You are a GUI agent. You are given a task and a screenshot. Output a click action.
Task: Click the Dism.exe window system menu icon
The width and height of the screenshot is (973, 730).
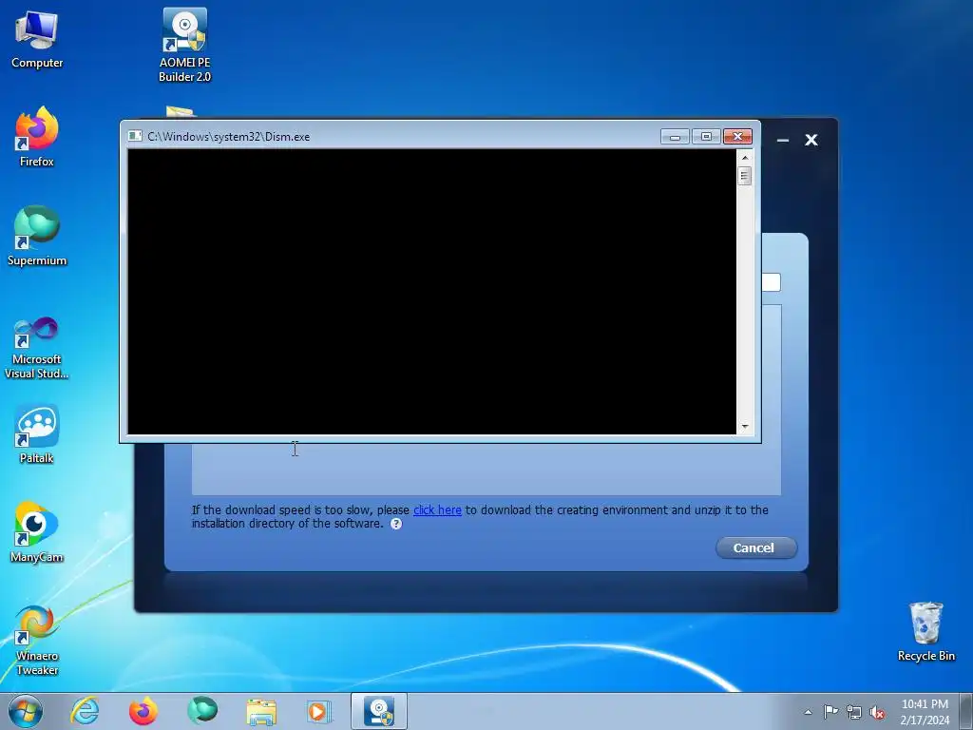click(135, 136)
